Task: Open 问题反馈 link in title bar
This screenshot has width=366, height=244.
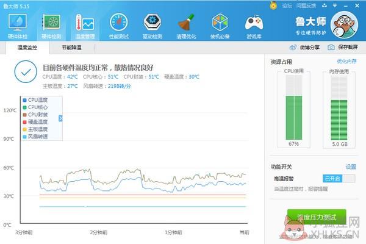Action: tap(306, 5)
